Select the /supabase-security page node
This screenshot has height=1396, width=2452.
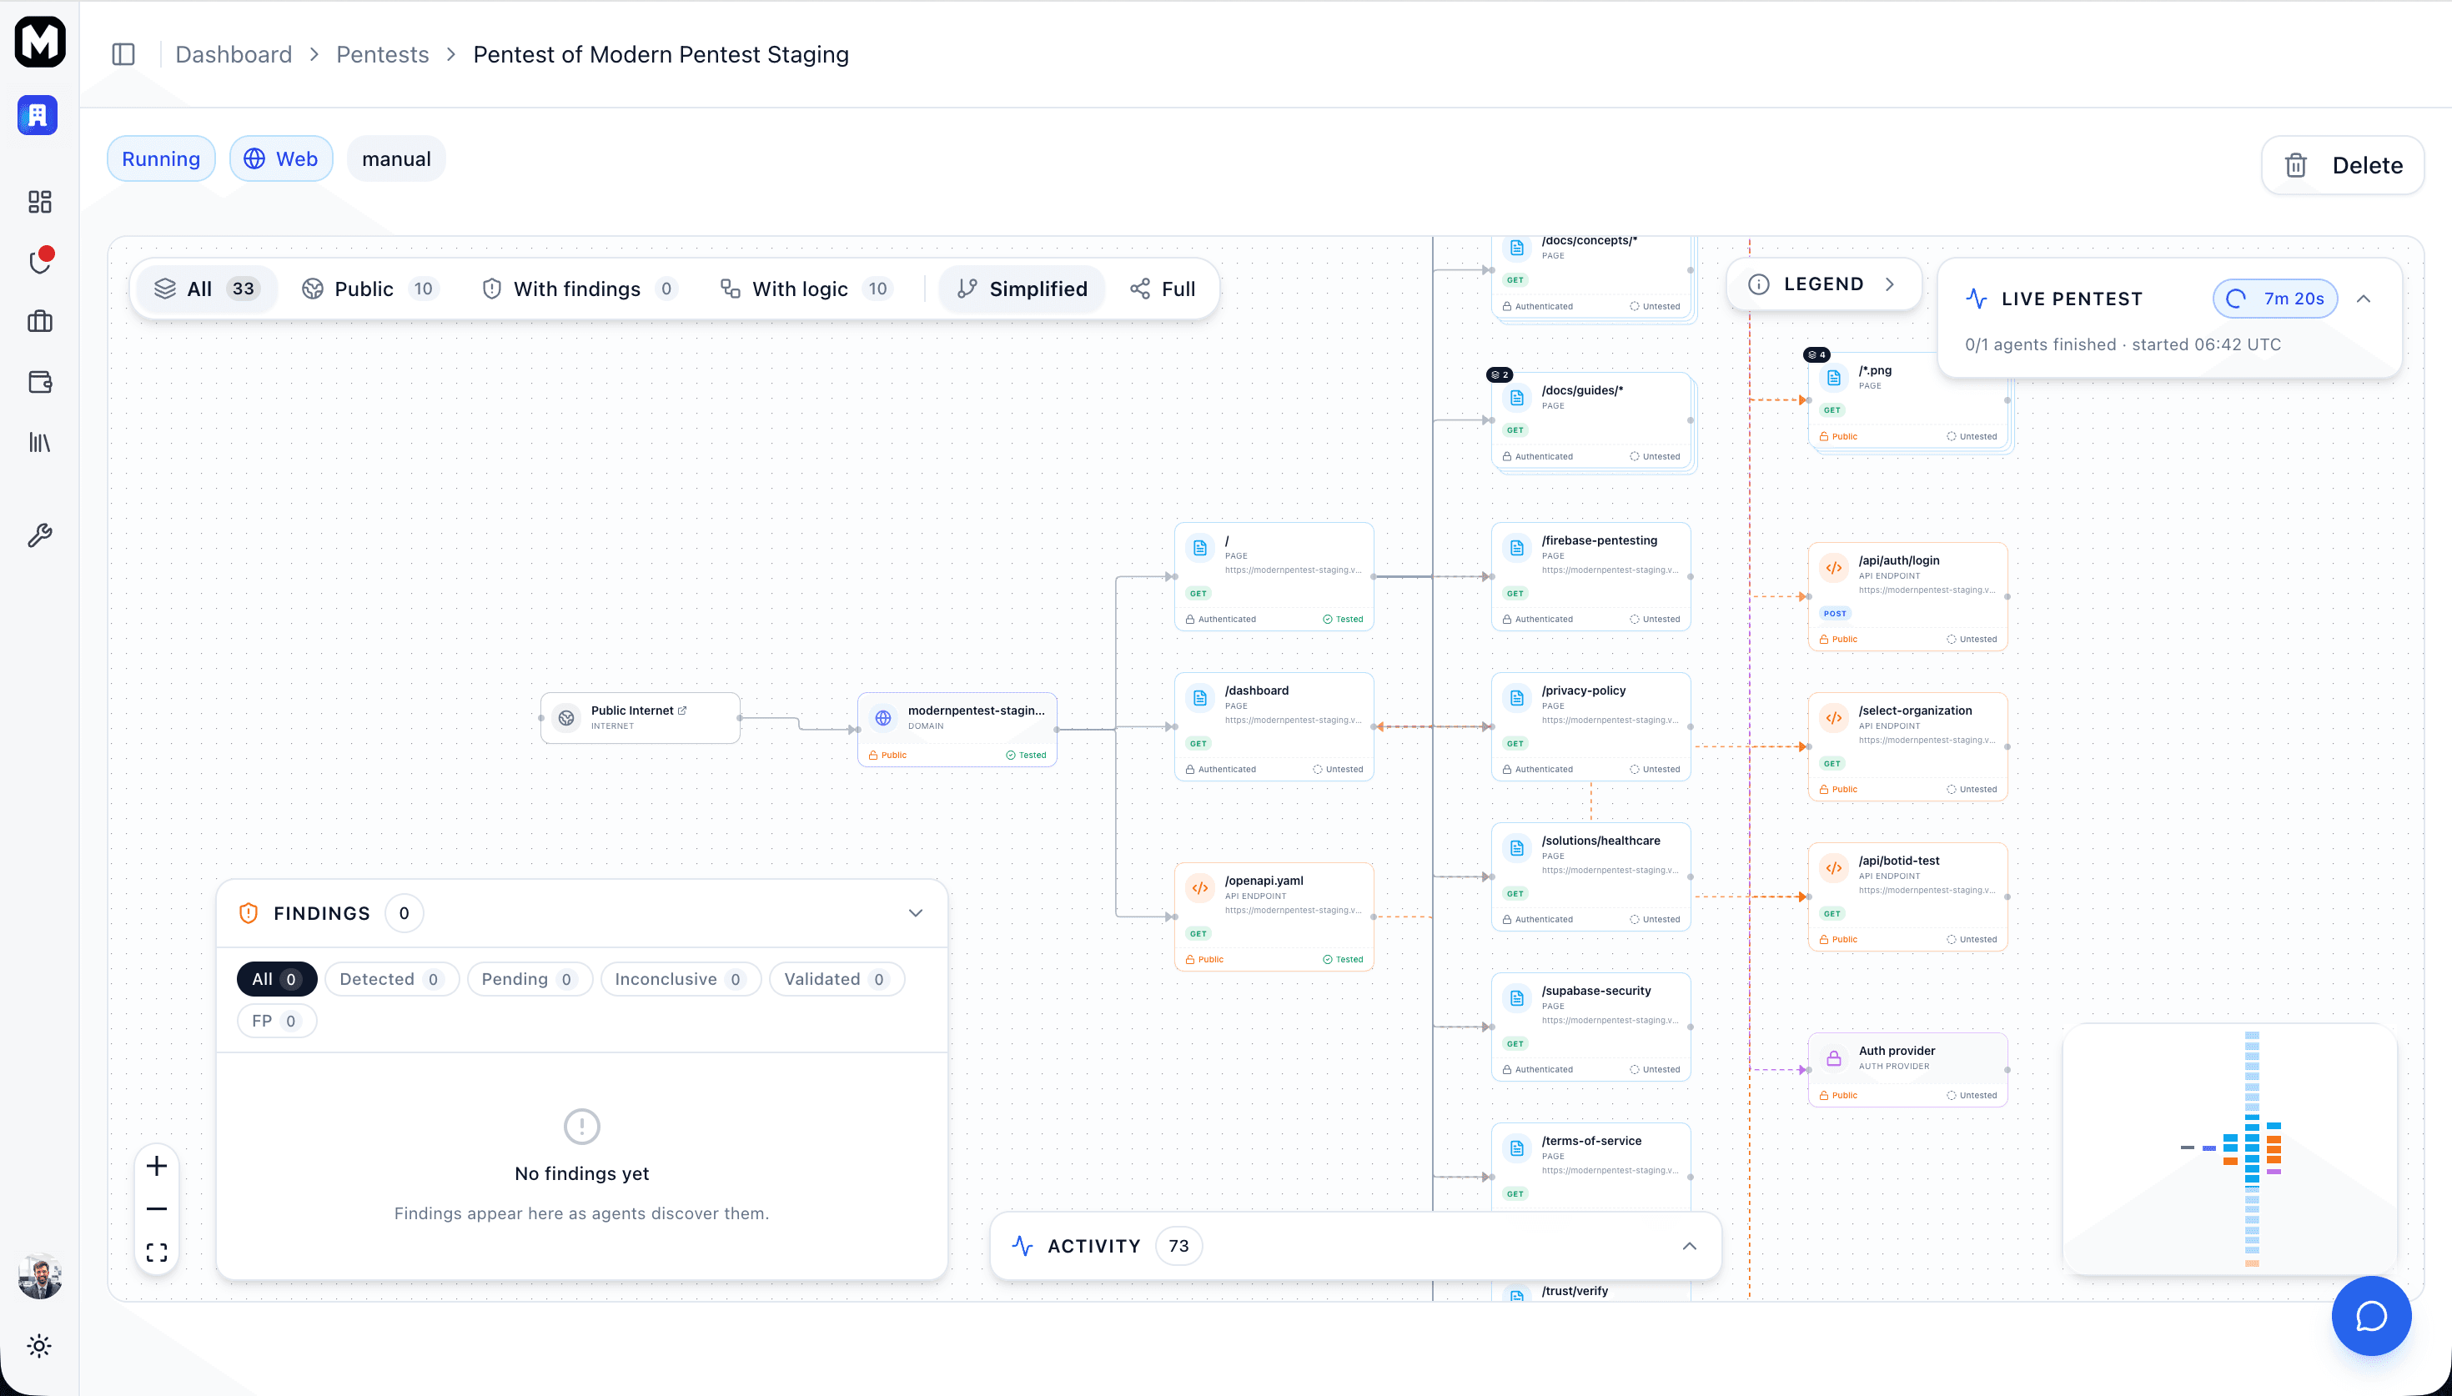tap(1591, 1027)
